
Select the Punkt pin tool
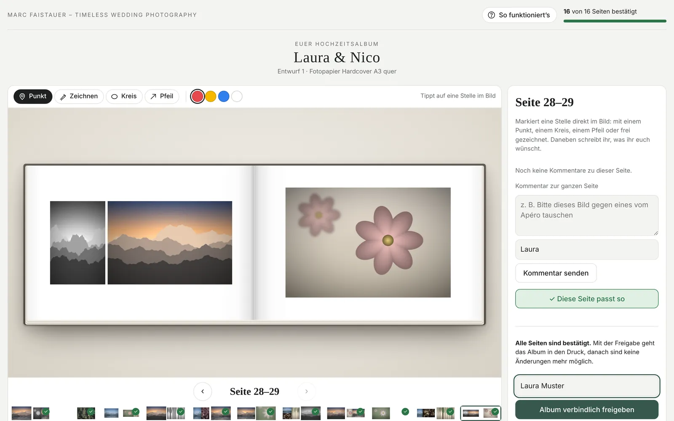(33, 96)
